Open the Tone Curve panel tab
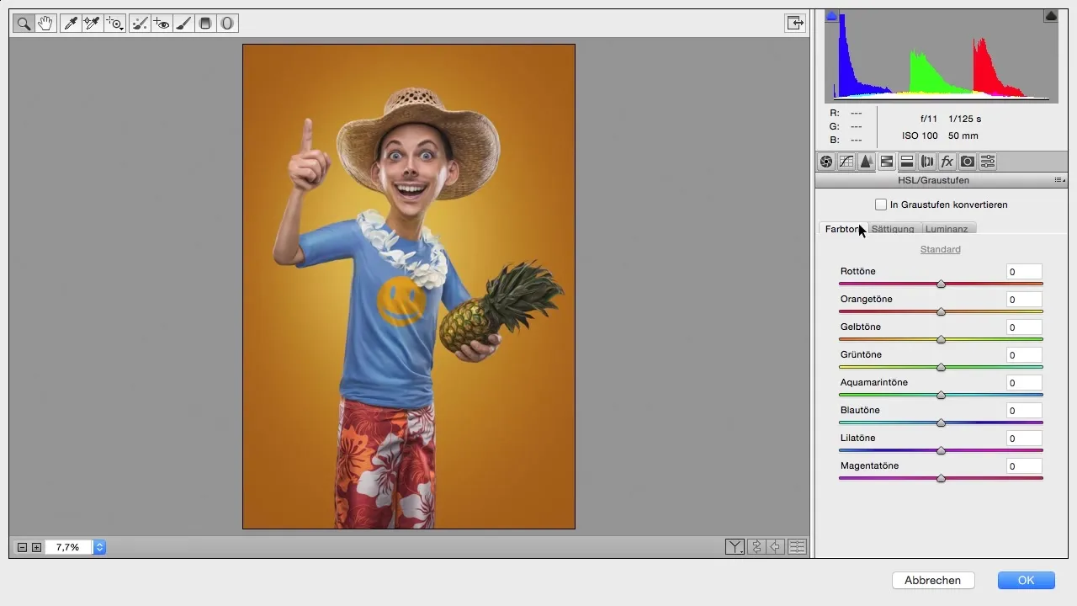Image resolution: width=1077 pixels, height=606 pixels. point(846,162)
